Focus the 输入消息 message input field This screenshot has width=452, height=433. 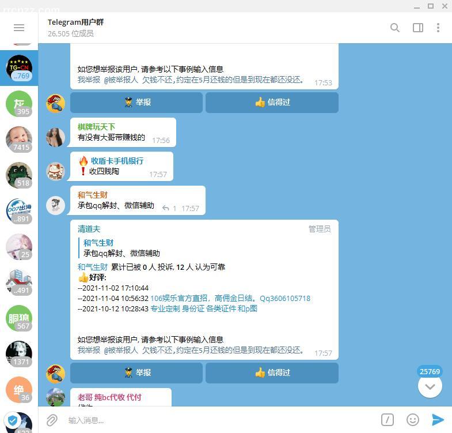(222, 420)
